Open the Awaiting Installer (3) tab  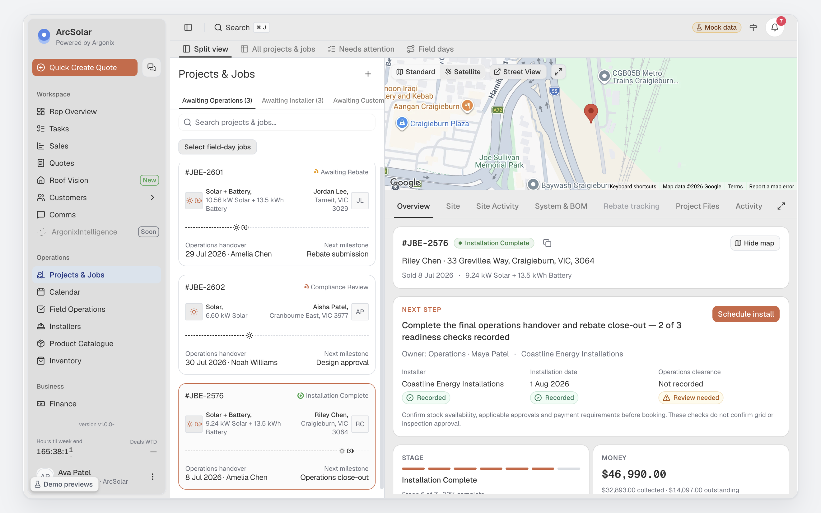pos(292,100)
